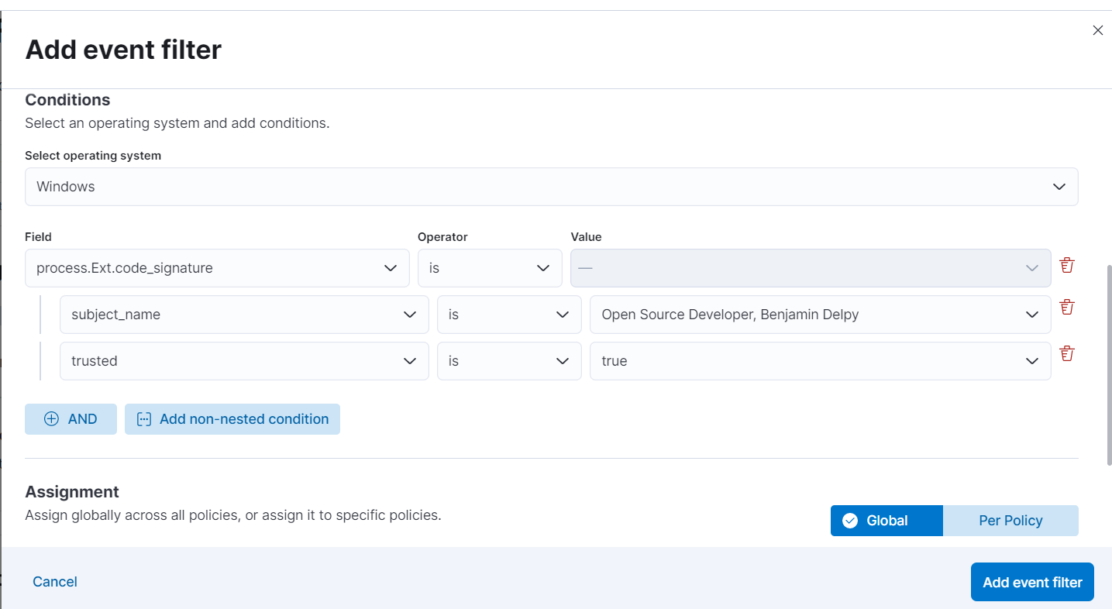The image size is (1112, 609).
Task: Switch assignment to Per Policy
Action: [1010, 520]
